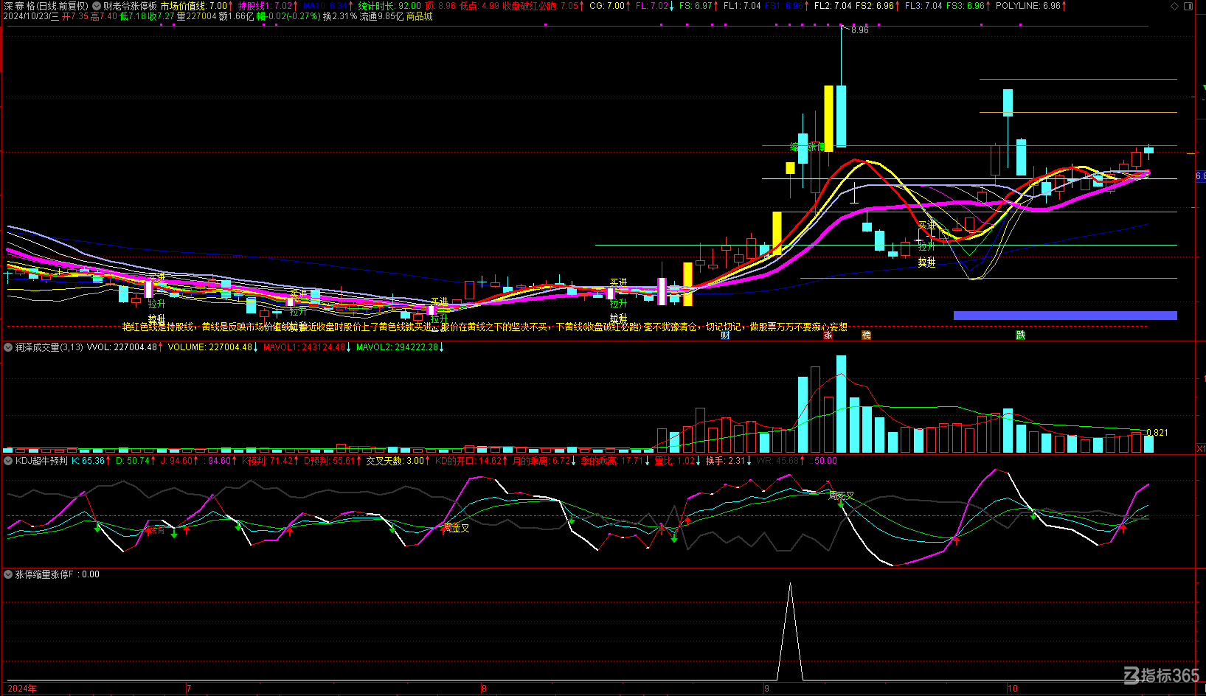The image size is (1206, 696).
Task: Click the green 跌 event marker icon
Action: pyautogui.click(x=1021, y=335)
